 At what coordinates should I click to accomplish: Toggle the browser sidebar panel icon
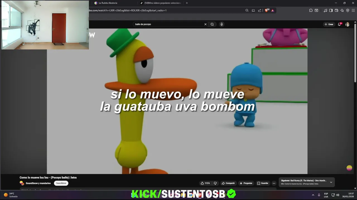coord(331,10)
